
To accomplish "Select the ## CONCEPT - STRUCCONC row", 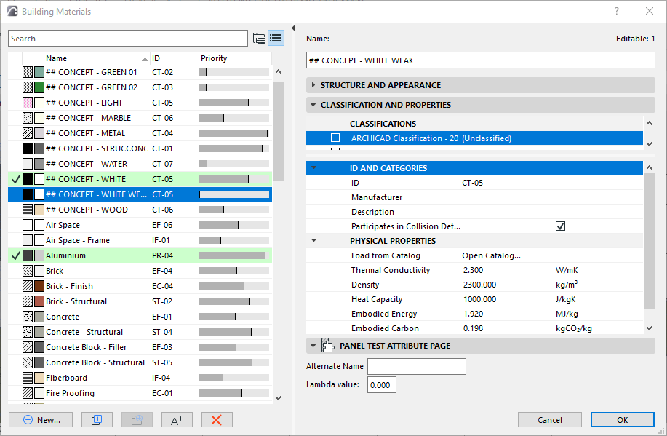I will click(x=140, y=148).
